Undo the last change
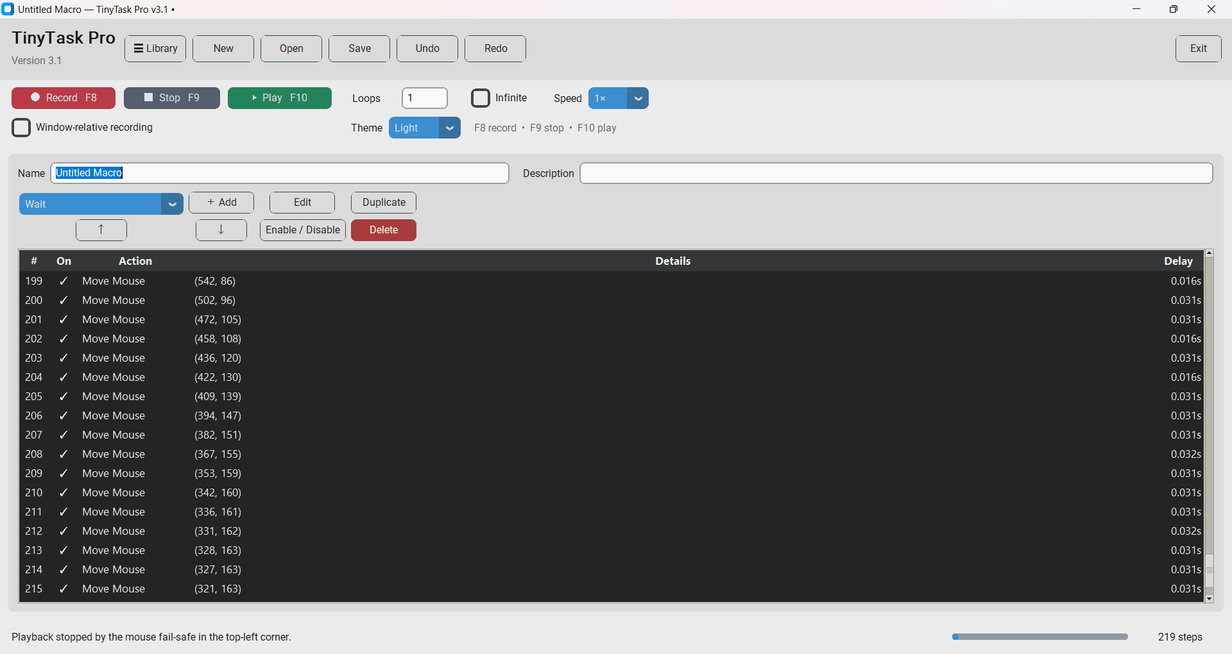Screen dimensions: 1232x654 [427, 49]
